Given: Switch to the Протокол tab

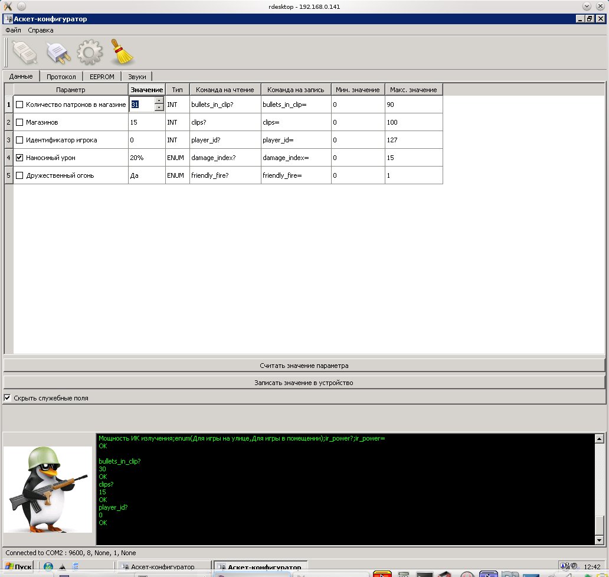Looking at the screenshot, I should coord(61,77).
